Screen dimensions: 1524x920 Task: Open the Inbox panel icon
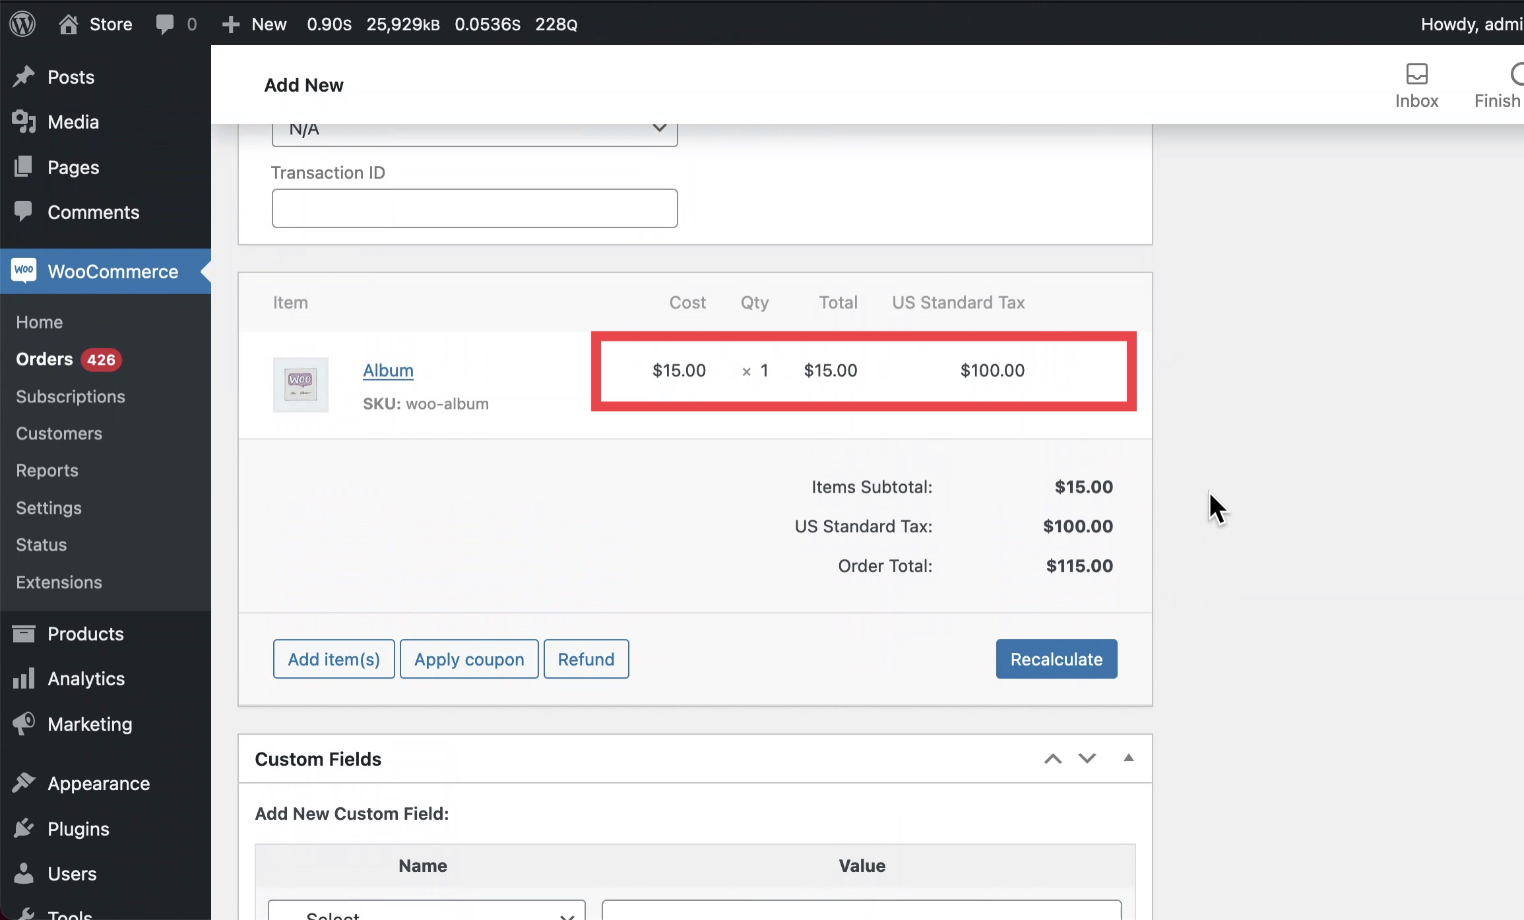[x=1416, y=74]
